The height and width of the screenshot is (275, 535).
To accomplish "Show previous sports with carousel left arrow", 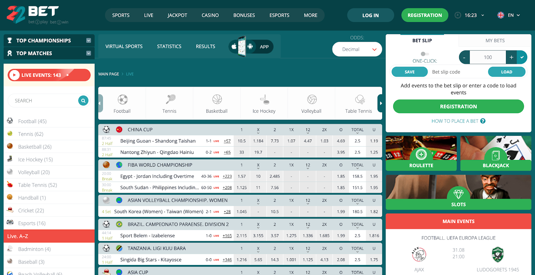I will point(100,103).
